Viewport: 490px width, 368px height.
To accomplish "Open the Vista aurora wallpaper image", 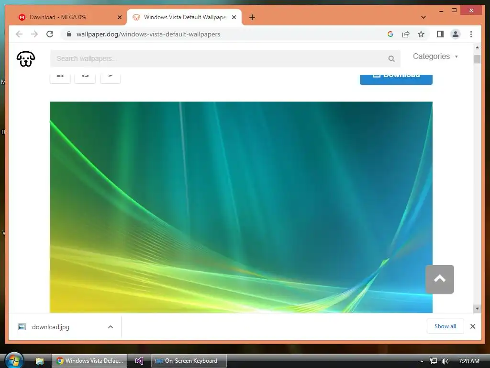I will click(x=241, y=207).
